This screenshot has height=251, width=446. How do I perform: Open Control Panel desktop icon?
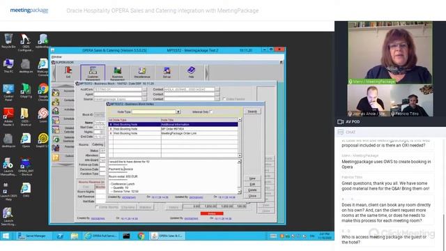point(8,92)
